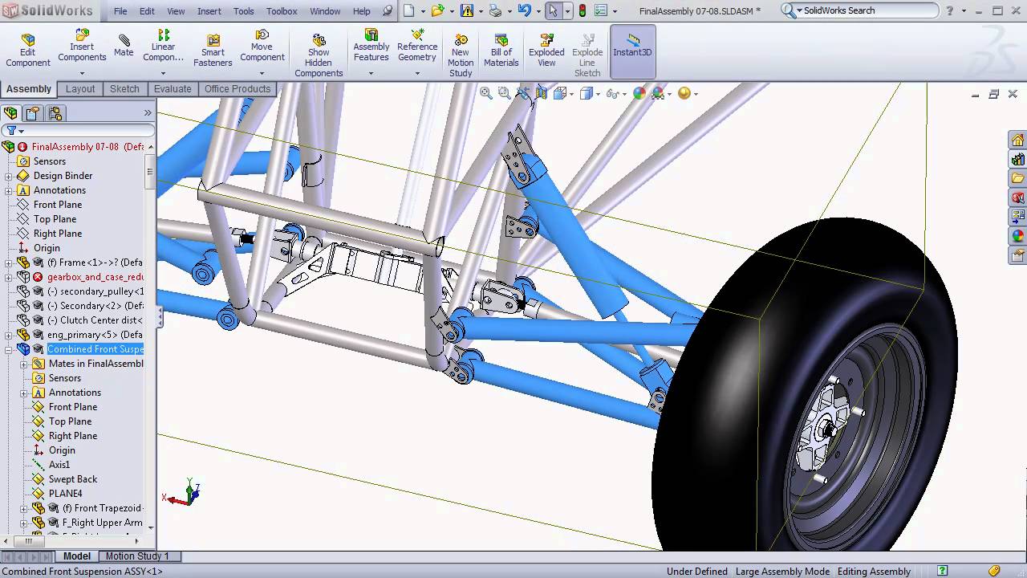1027x578 pixels.
Task: Open the PropertyManager tab
Action: tap(33, 113)
